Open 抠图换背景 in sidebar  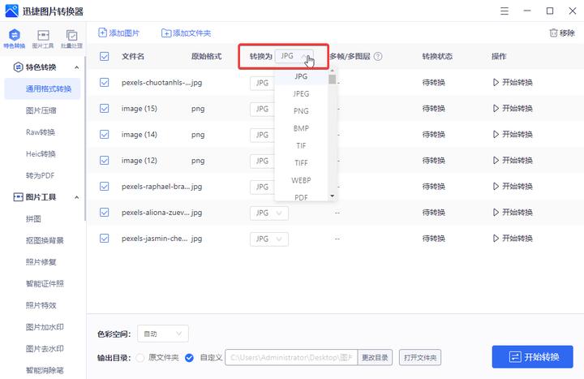coord(45,240)
